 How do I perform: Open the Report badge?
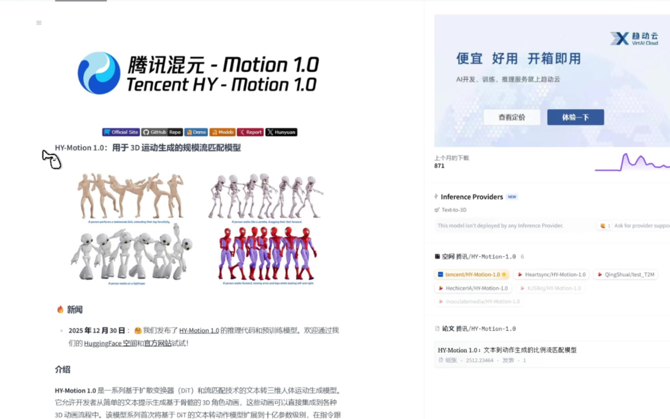click(250, 132)
